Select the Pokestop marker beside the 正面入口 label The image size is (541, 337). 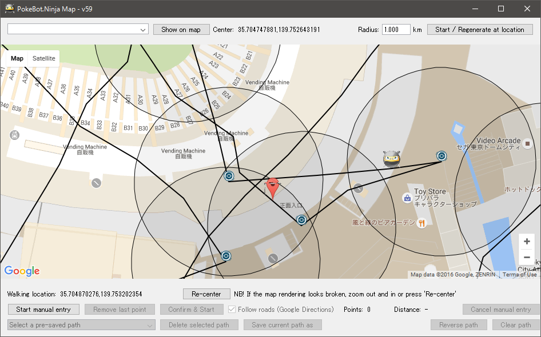point(301,220)
